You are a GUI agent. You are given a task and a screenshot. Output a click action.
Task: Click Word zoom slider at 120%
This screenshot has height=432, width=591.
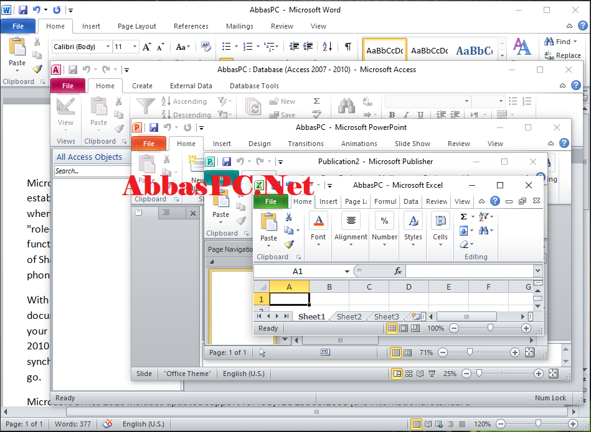coord(538,424)
